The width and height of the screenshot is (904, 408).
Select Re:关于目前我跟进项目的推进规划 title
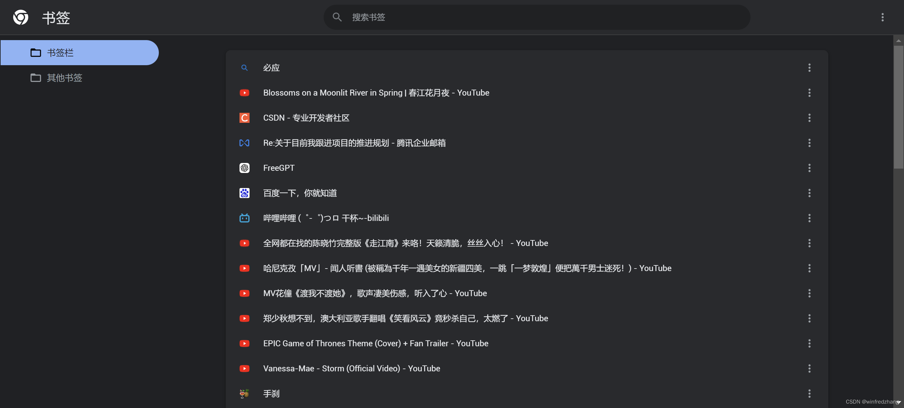click(x=354, y=143)
